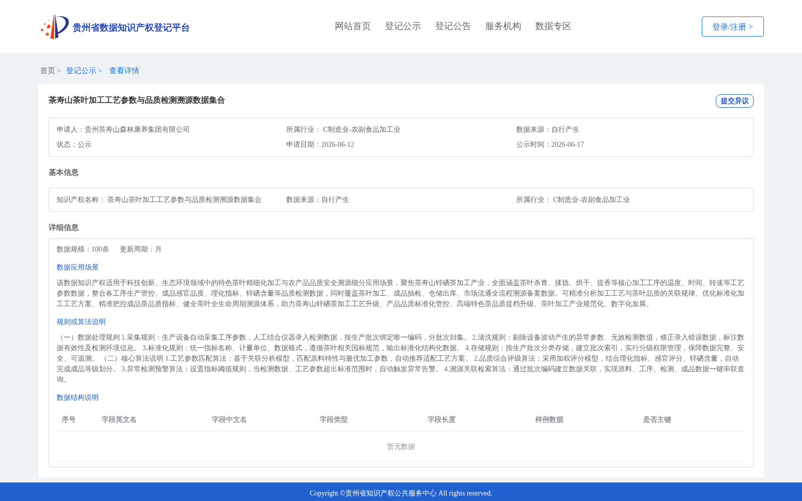Click the 详细信息 section heading
802x501 pixels.
point(64,227)
